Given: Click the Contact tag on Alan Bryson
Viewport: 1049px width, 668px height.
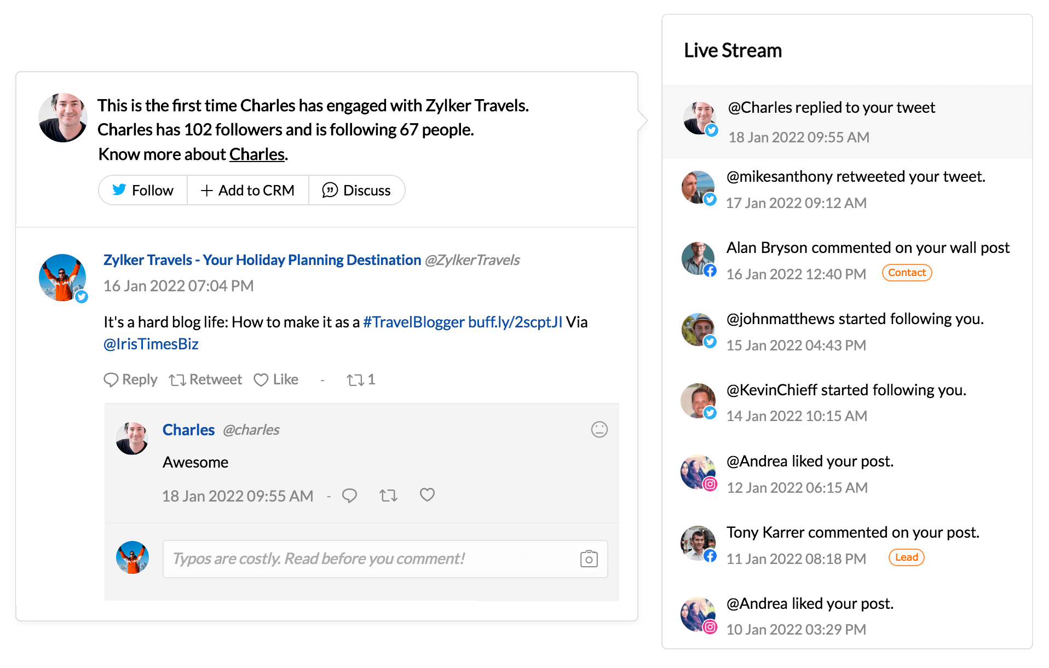Looking at the screenshot, I should tap(907, 273).
